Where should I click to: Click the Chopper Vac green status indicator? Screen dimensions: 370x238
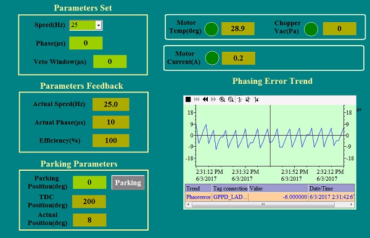click(x=311, y=29)
